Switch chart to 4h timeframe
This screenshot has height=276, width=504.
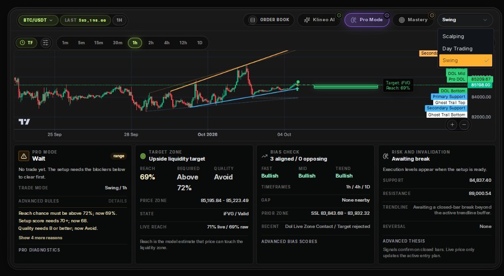point(167,43)
